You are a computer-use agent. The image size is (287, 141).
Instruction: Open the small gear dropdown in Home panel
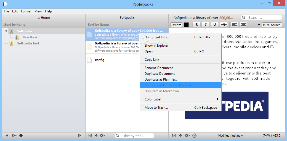(14, 135)
